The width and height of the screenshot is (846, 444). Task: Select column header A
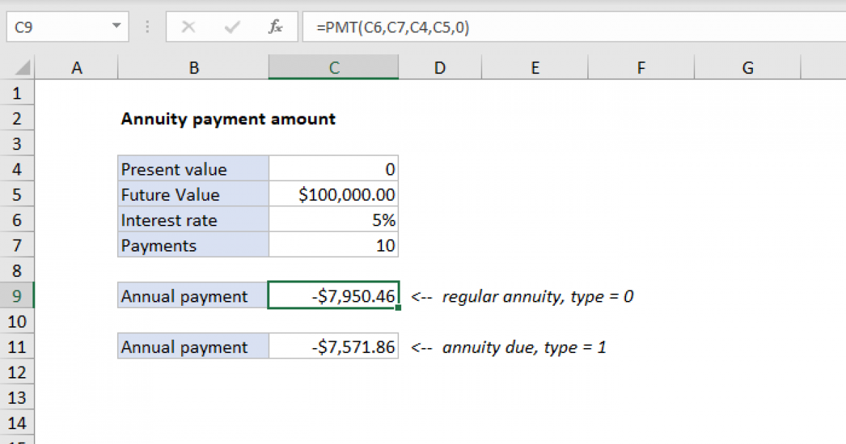(x=76, y=67)
